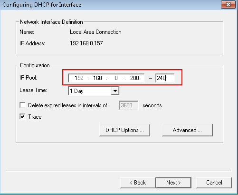Image resolution: width=238 pixels, height=195 pixels.
Task: Click the Trace label text
Action: click(35, 117)
